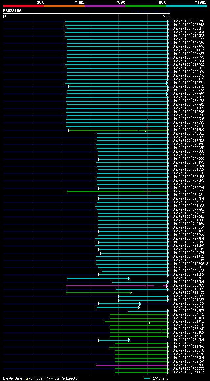Select UniRef100_A1BQW4 in the hit list
Image resolution: width=210 pixels, height=381 pixels.
188,282
